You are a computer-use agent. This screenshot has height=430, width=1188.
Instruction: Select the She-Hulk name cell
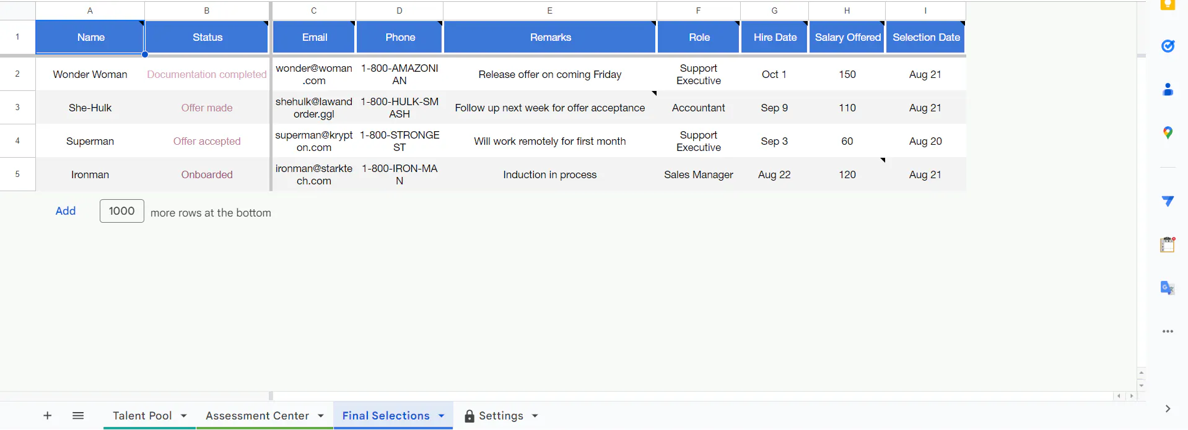tap(90, 108)
